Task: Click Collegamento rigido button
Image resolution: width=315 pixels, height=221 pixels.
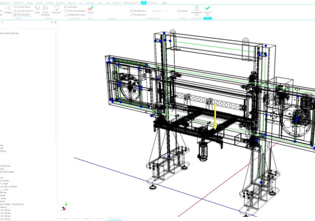Action: pos(76,14)
